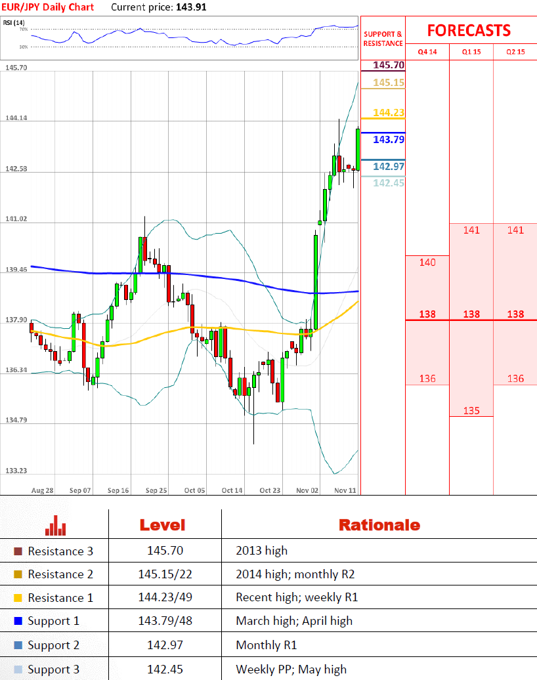This screenshot has width=537, height=680.
Task: Click the Rationale column header
Action: 379,525
